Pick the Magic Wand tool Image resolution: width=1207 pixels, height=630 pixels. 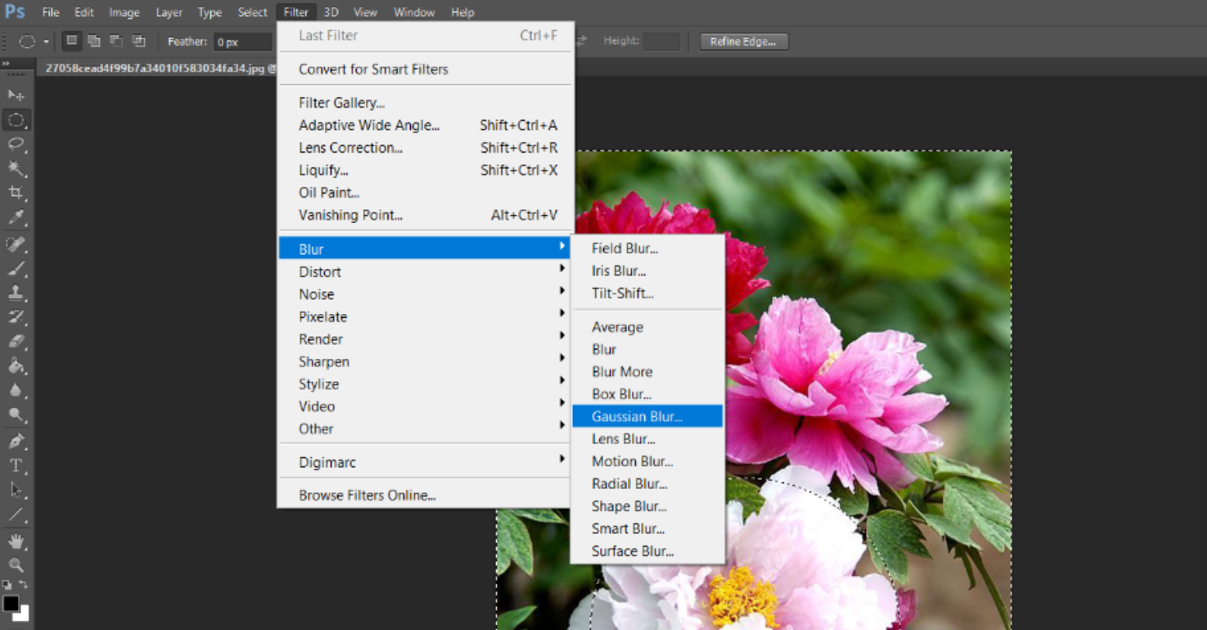pos(16,169)
